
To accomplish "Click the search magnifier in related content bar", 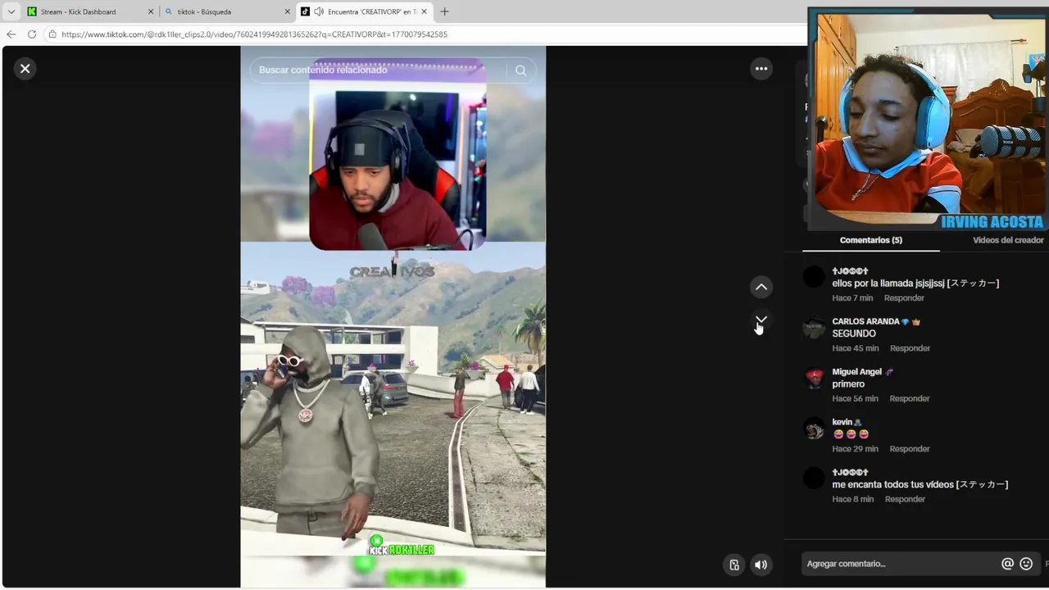I will pos(520,70).
